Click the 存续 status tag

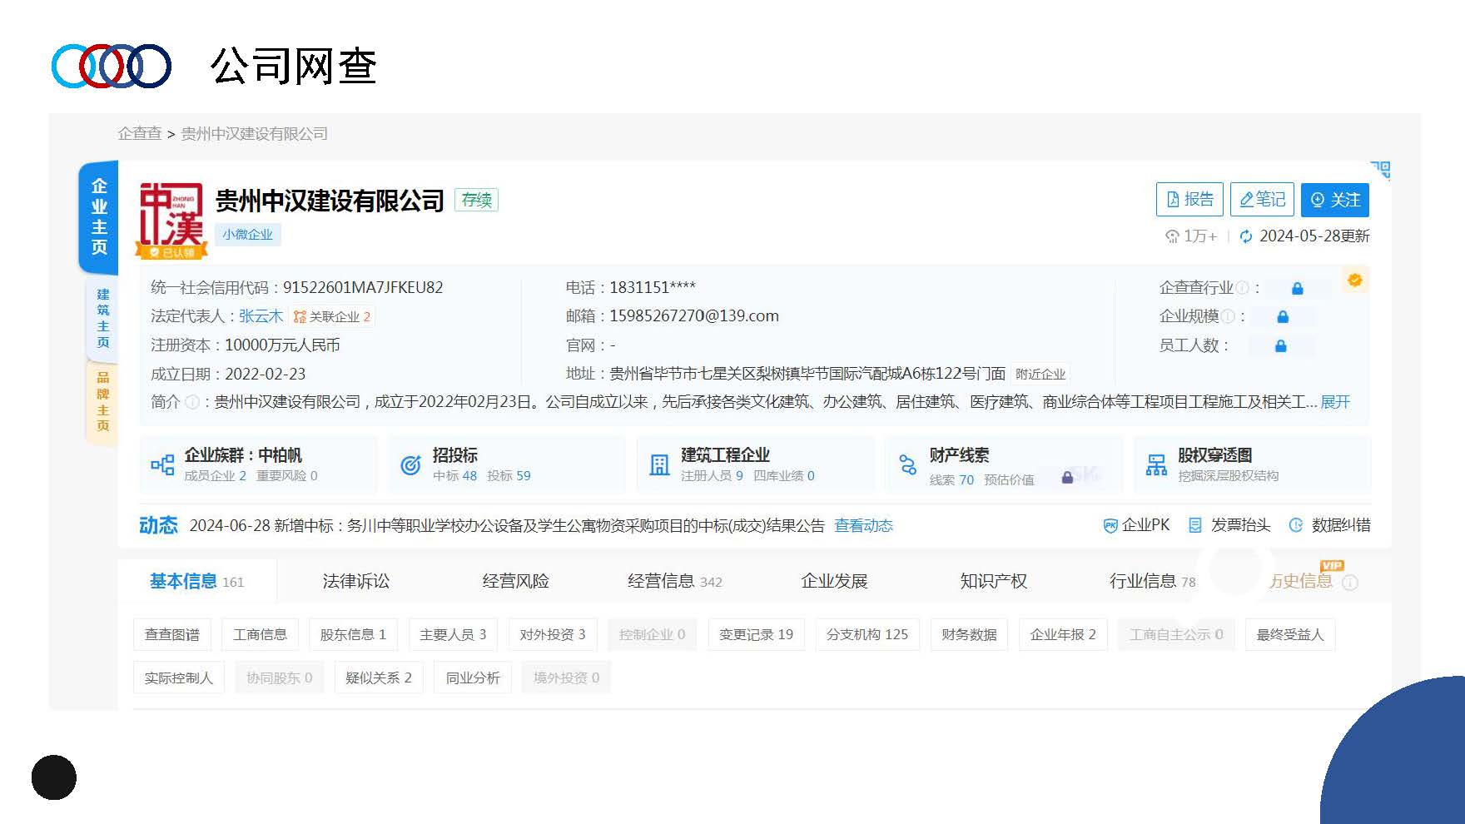477,200
